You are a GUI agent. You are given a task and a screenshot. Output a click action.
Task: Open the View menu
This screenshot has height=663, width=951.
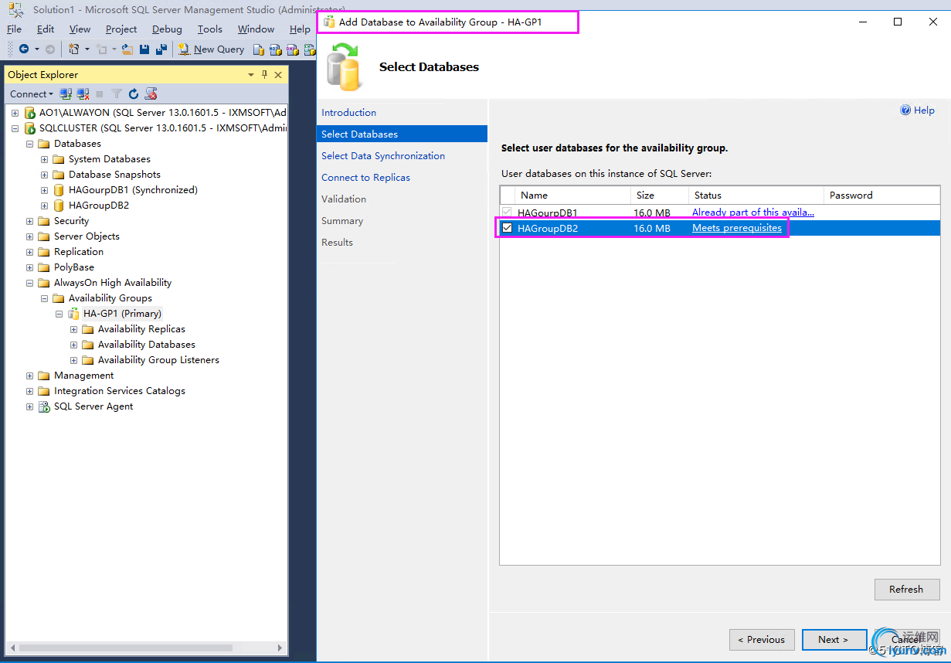80,29
